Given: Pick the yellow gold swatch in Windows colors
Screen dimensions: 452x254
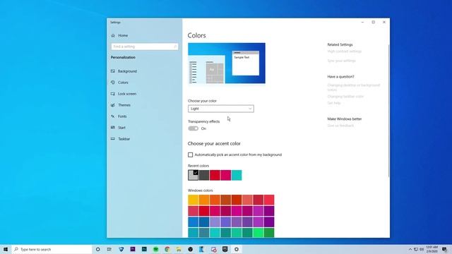Looking at the screenshot, I should 193,200.
